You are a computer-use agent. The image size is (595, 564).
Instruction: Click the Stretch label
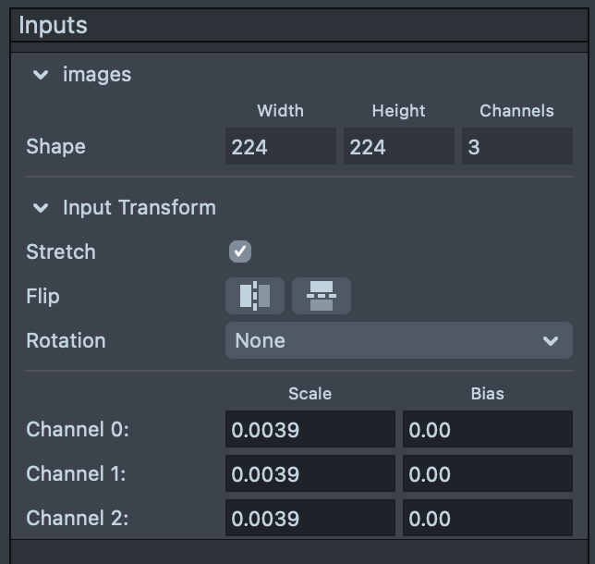tap(61, 251)
